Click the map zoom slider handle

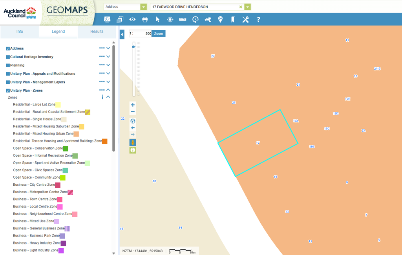pyautogui.click(x=133, y=47)
